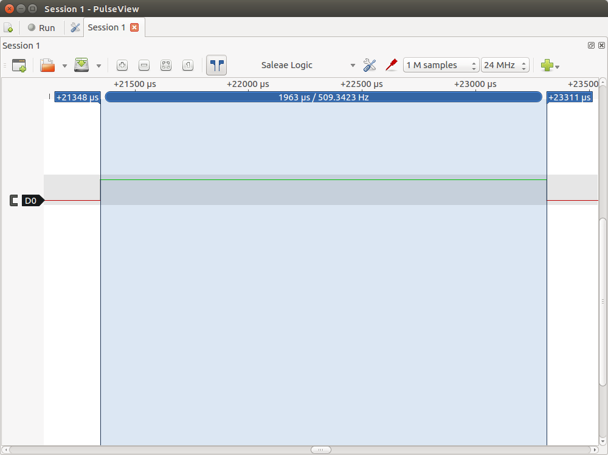Minimize the PulseView window

pyautogui.click(x=21, y=9)
